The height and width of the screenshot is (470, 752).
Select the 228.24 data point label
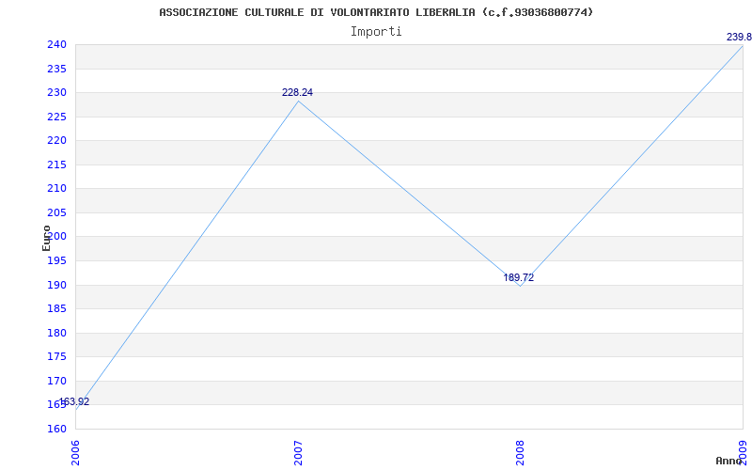(297, 92)
